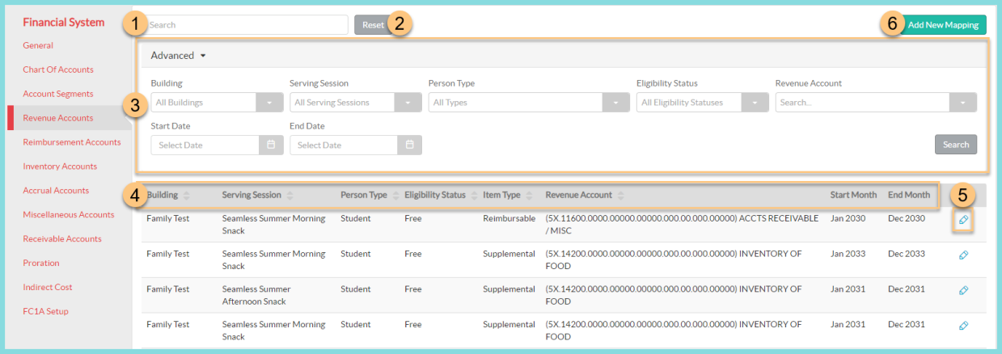Click Add New Mapping button

pos(942,25)
